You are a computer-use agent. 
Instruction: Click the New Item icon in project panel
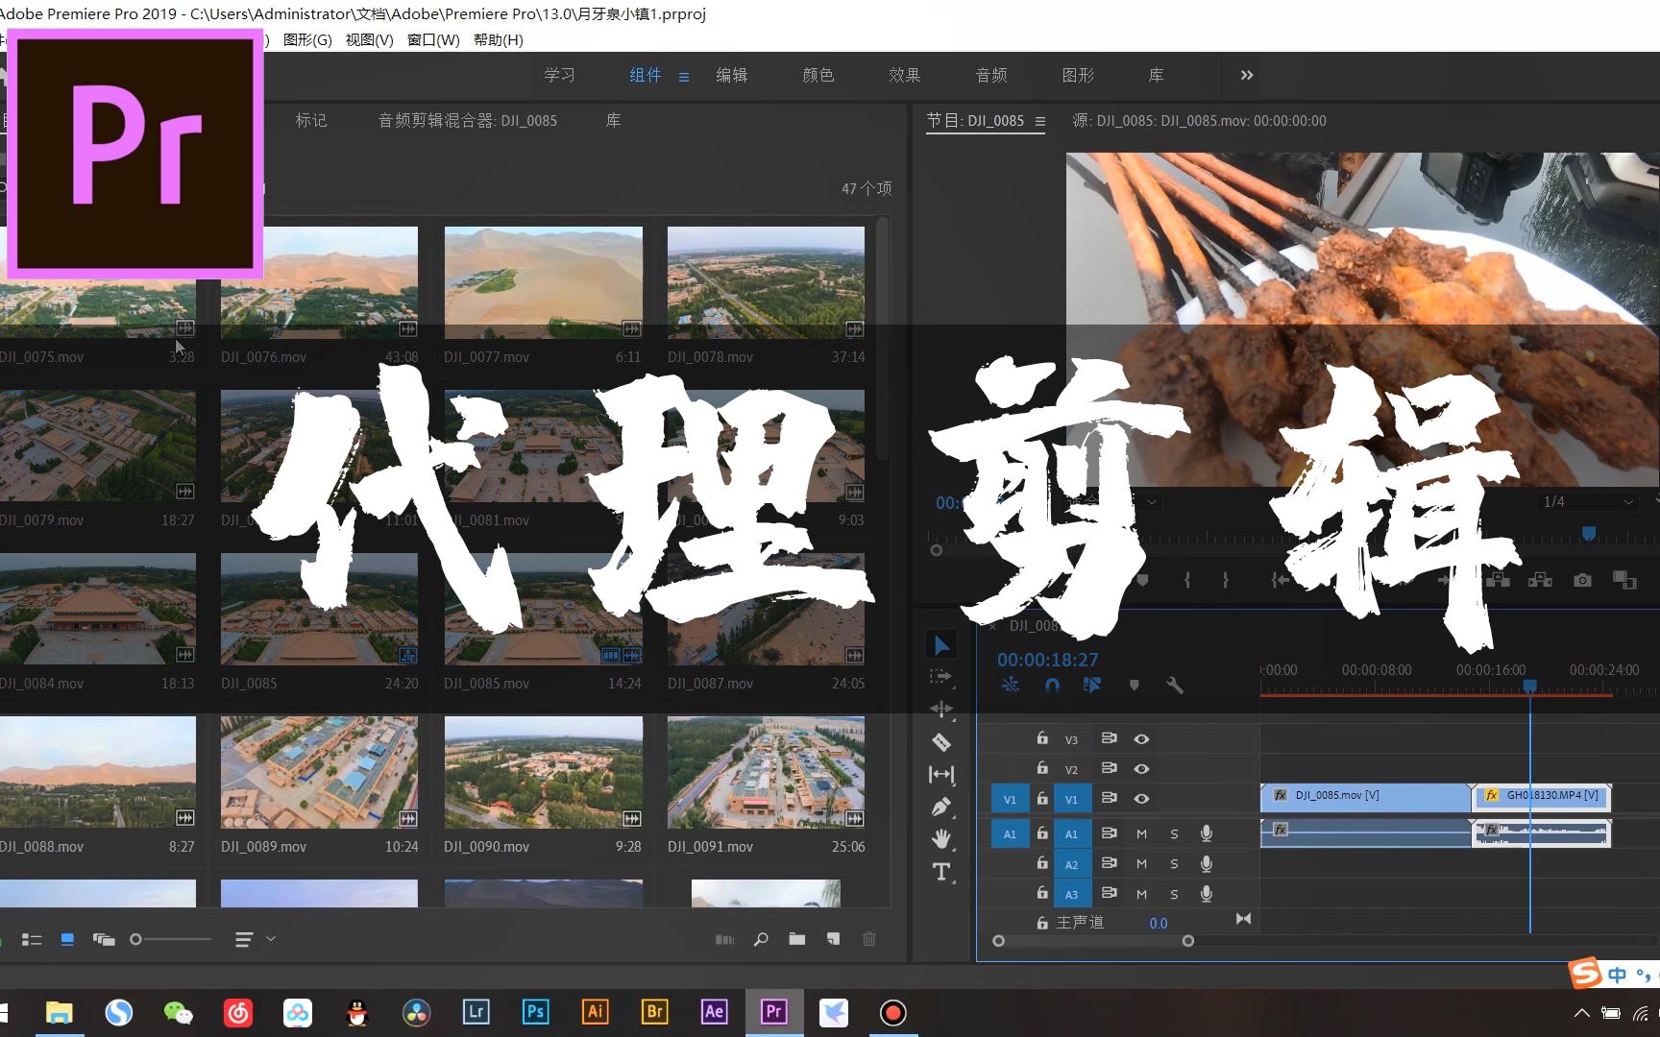(833, 939)
